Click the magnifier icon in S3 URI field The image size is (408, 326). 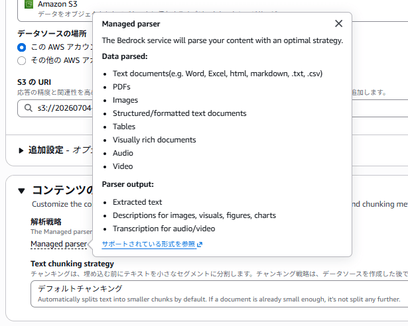click(x=28, y=108)
